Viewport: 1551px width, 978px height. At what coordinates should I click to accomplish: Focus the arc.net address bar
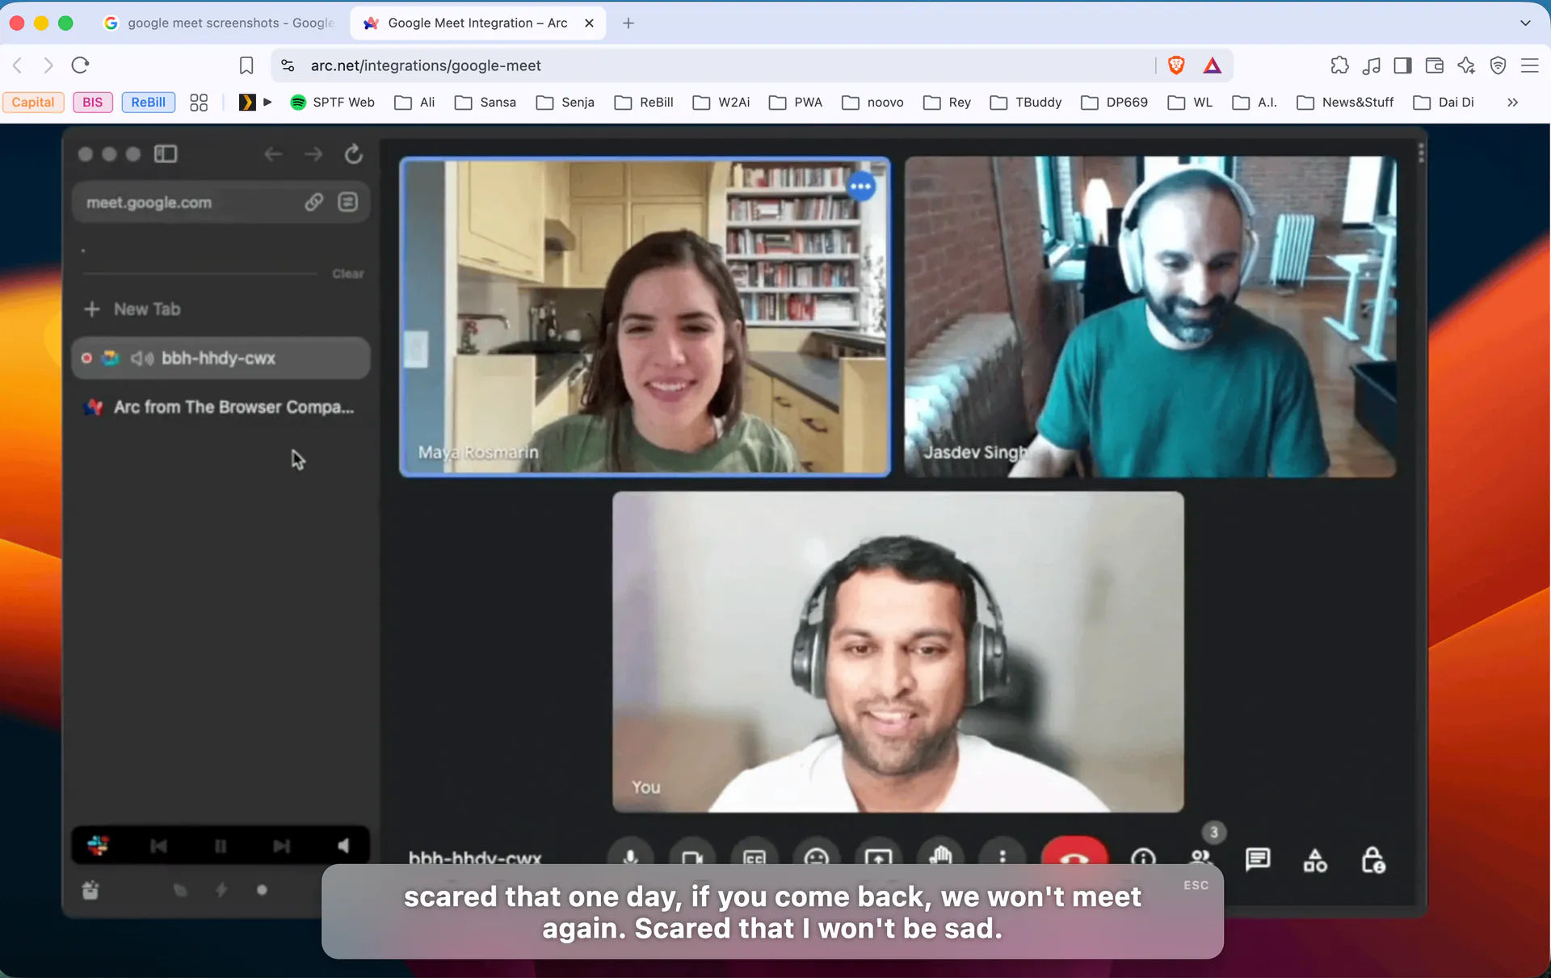pos(711,65)
